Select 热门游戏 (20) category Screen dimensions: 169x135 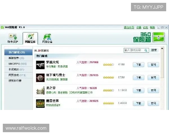pos(18,52)
